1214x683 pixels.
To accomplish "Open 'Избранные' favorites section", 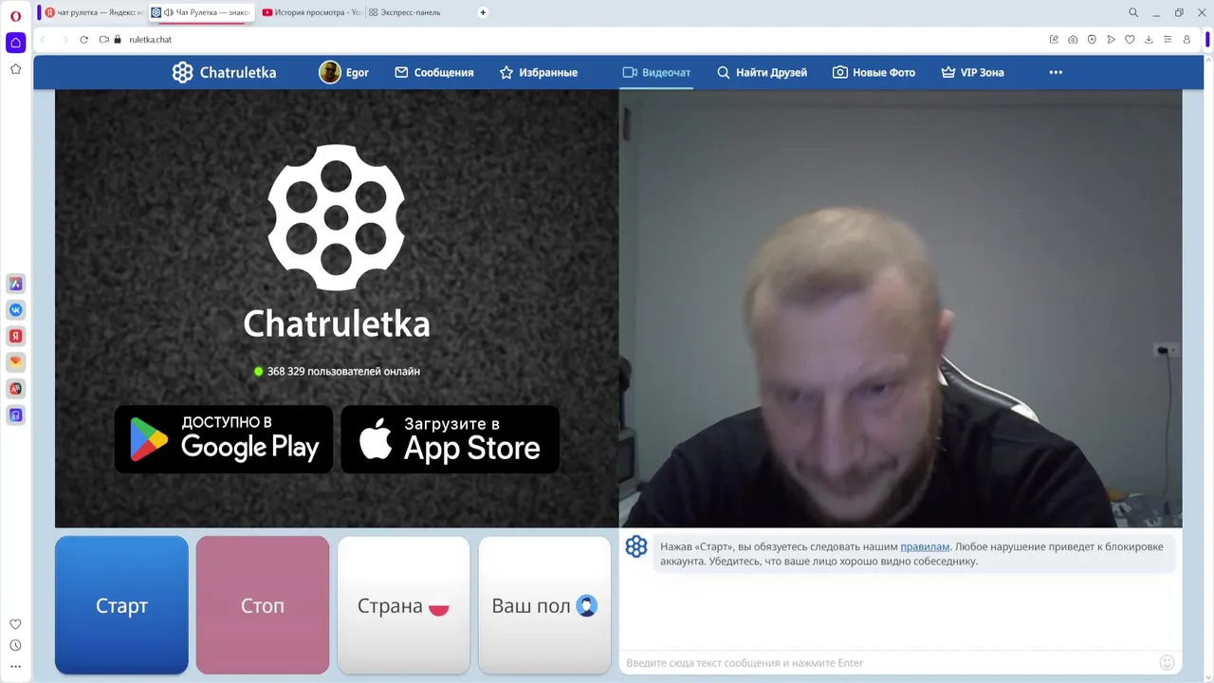I will point(538,72).
